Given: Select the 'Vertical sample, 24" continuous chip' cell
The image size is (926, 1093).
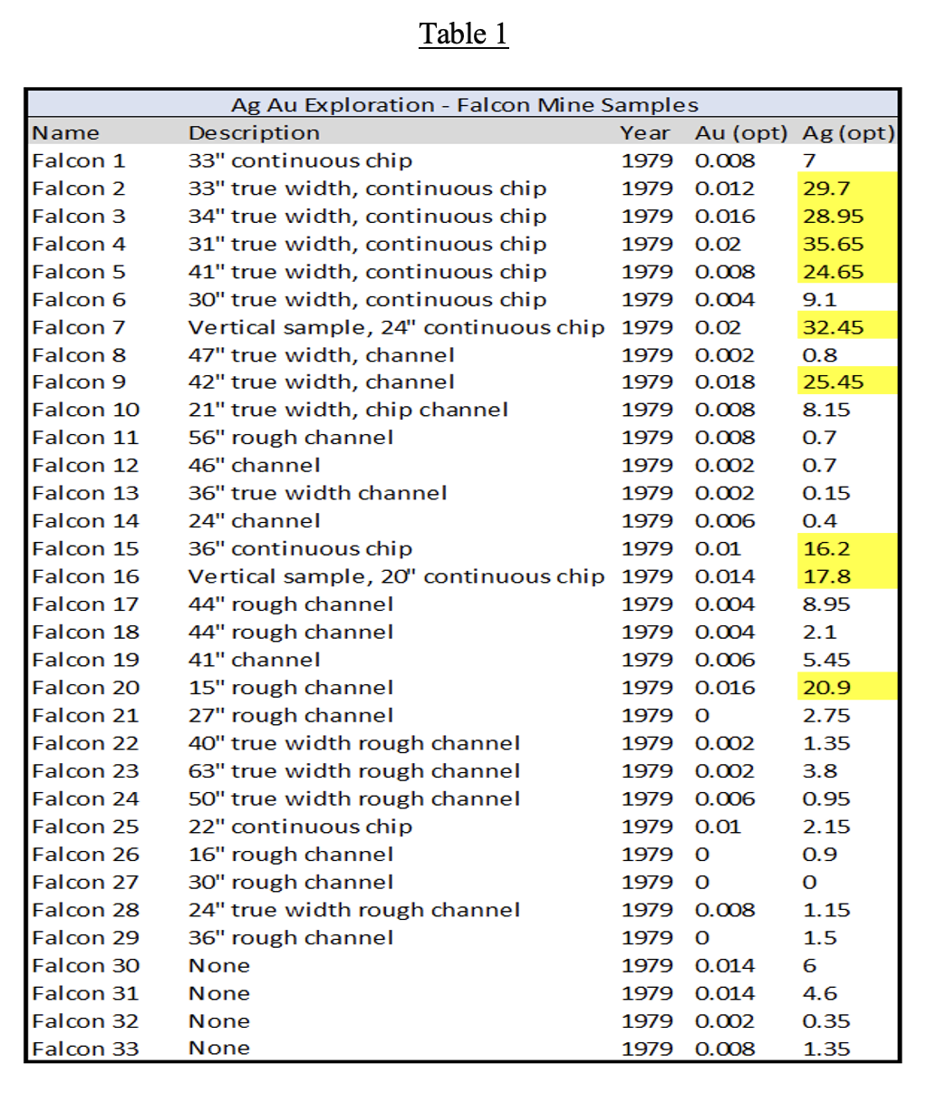Looking at the screenshot, I should (x=396, y=328).
